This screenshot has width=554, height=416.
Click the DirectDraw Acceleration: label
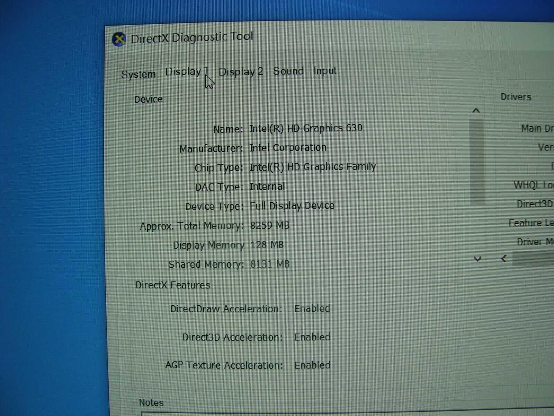click(226, 309)
